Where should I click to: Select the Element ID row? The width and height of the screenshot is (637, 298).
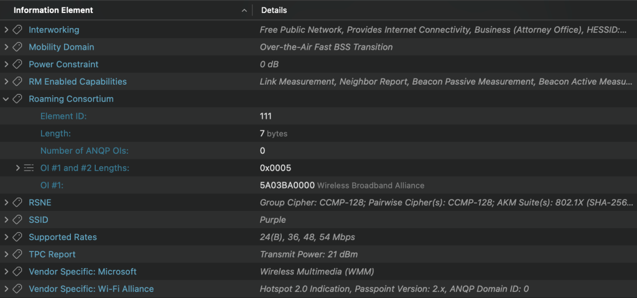point(63,116)
